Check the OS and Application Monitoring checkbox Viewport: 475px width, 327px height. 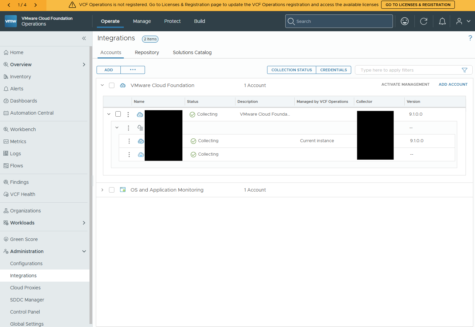pos(112,190)
